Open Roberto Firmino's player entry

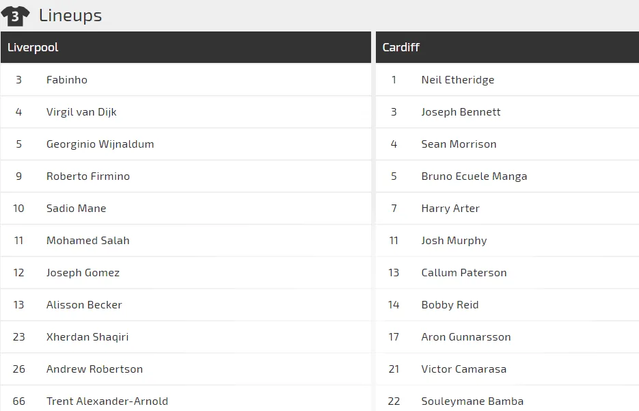click(88, 176)
